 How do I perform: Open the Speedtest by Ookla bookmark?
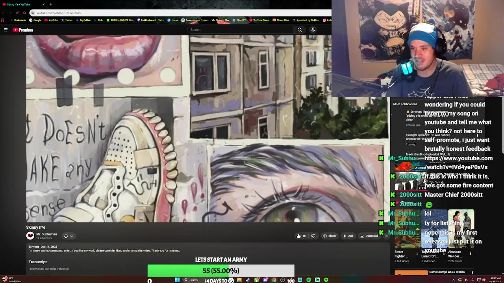tap(306, 20)
